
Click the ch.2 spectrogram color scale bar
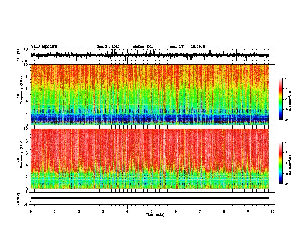[281, 163]
